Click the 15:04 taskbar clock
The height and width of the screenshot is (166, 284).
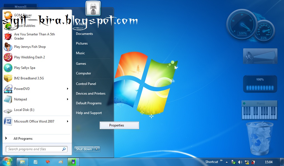coord(268,162)
